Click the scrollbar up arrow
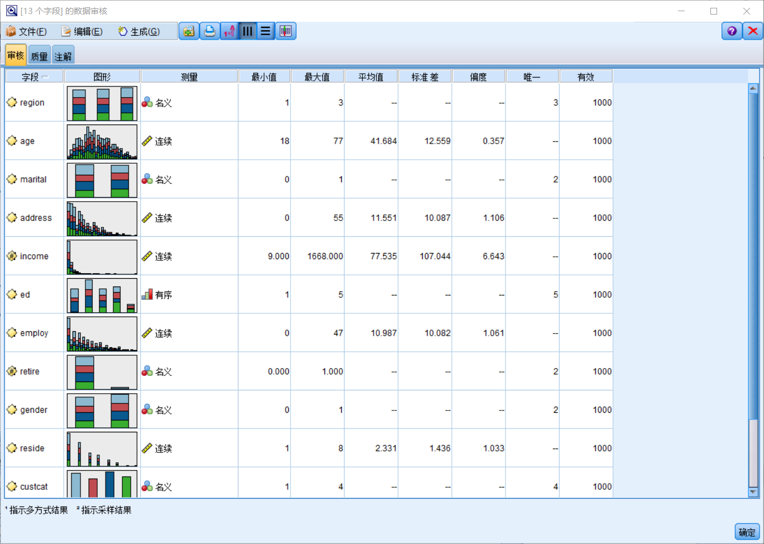This screenshot has width=764, height=544. tap(753, 88)
